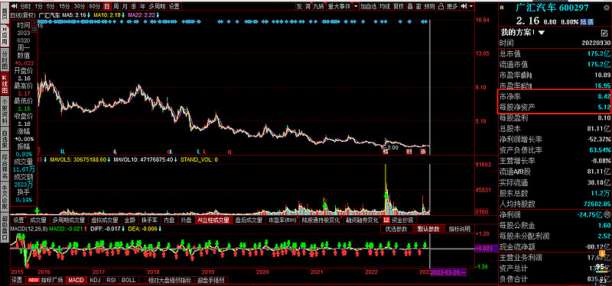Screen dimensions: 612x286
Task: Click the NEW badge beside 指标广场
Action: (x=34, y=280)
